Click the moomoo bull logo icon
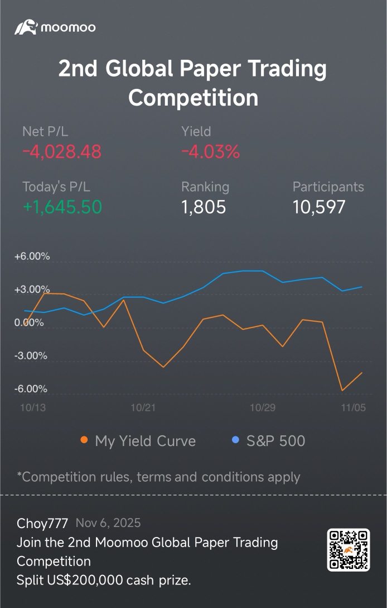This screenshot has width=387, height=608. pyautogui.click(x=26, y=27)
